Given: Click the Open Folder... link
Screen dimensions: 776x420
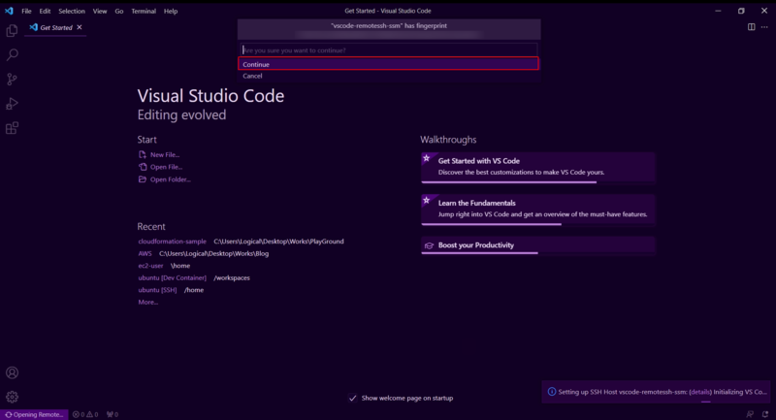Looking at the screenshot, I should (x=171, y=179).
